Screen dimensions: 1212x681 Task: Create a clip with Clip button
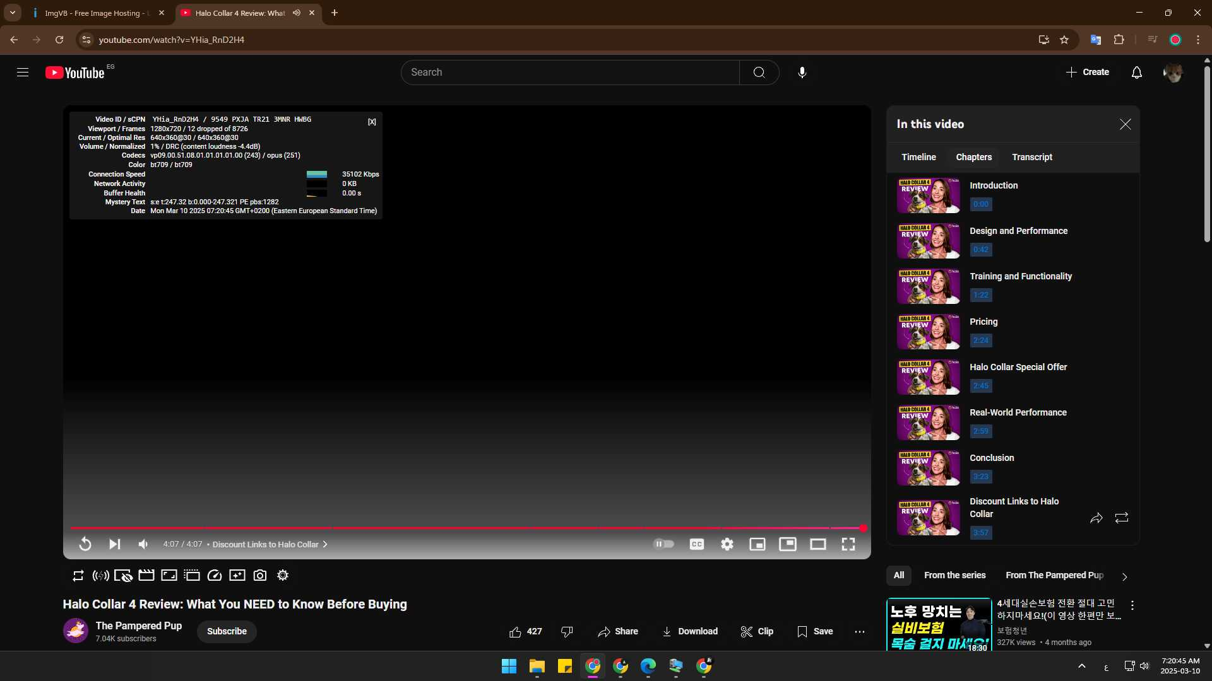757,631
